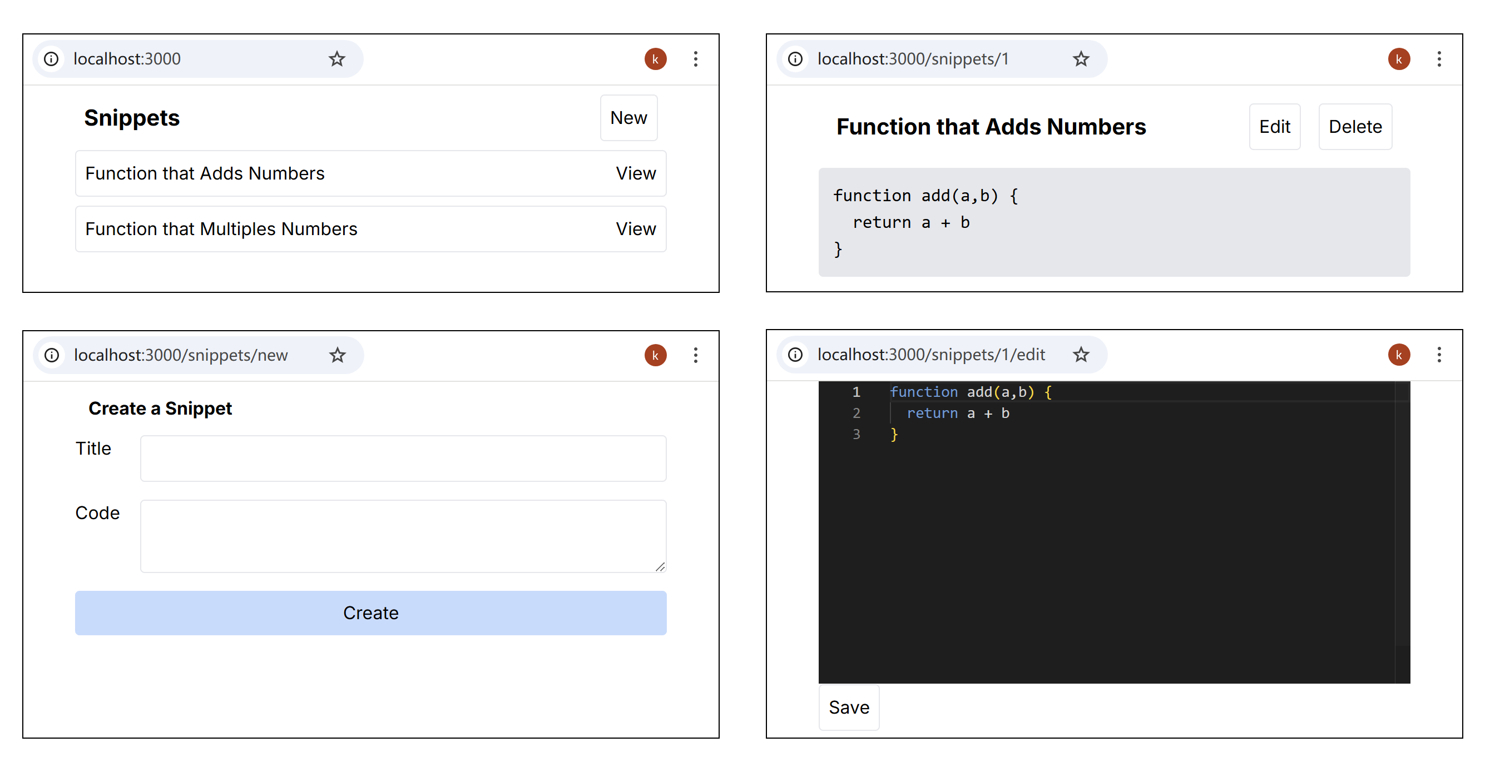
Task: Click the editor minimap scrollbar strip
Action: [x=1402, y=532]
